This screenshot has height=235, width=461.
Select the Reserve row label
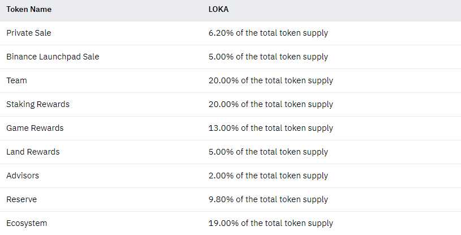[x=21, y=199]
